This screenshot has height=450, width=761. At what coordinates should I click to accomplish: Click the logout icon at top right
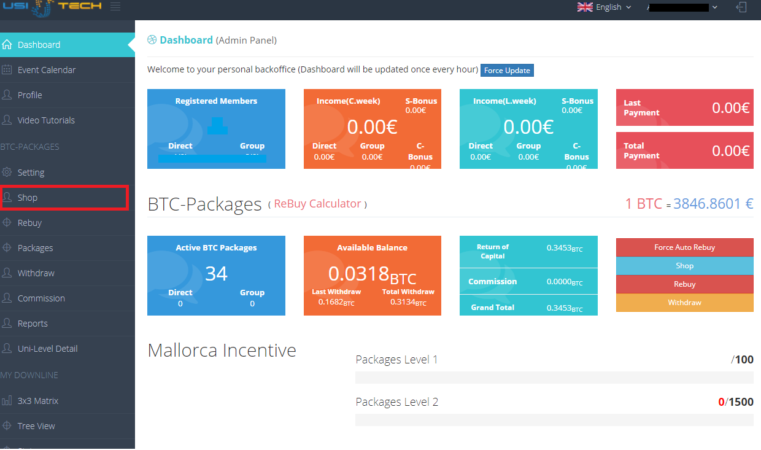click(x=741, y=7)
